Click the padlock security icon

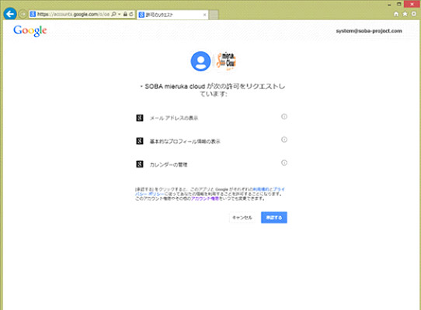[x=125, y=14]
